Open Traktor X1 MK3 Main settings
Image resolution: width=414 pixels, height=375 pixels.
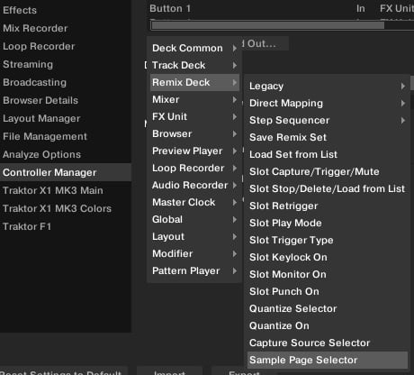click(66, 190)
